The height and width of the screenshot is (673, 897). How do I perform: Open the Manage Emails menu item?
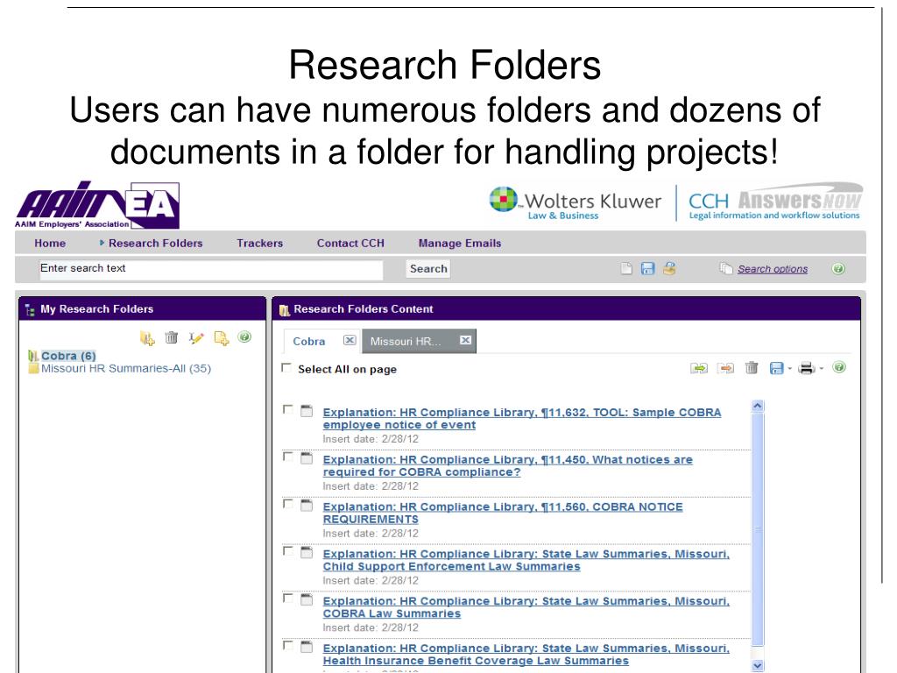pos(459,244)
